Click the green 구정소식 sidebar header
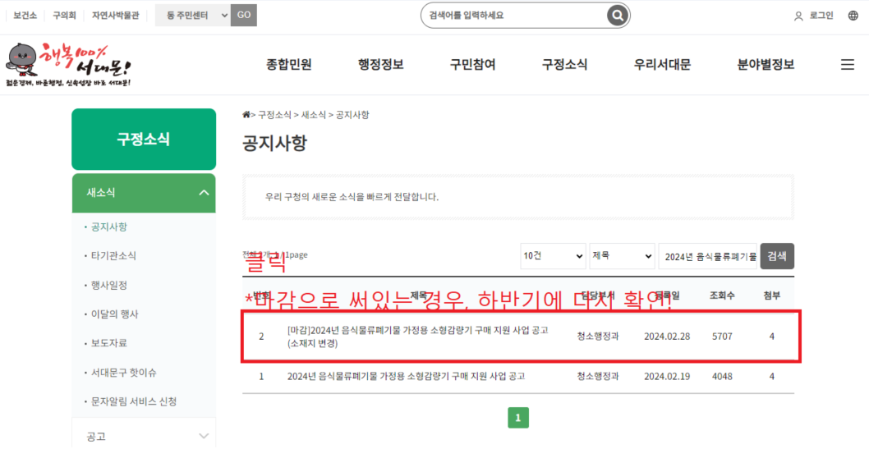The height and width of the screenshot is (449, 869). (x=144, y=139)
